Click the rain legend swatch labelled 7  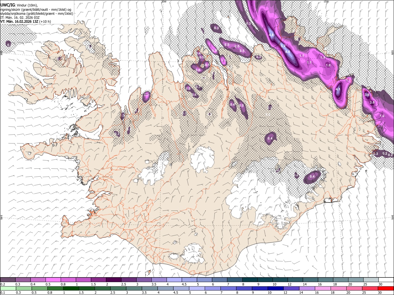[228, 288]
